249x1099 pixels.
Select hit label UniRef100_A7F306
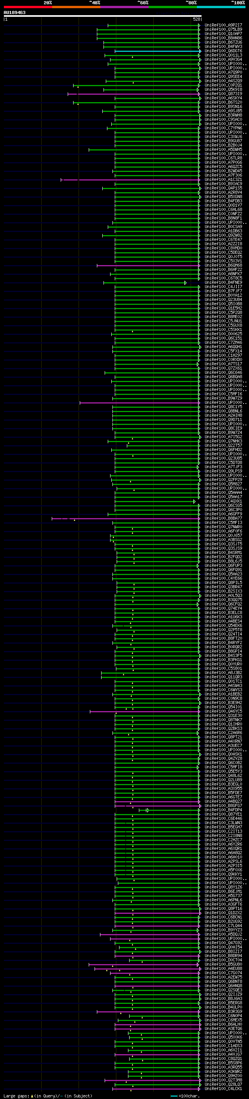pos(223,175)
